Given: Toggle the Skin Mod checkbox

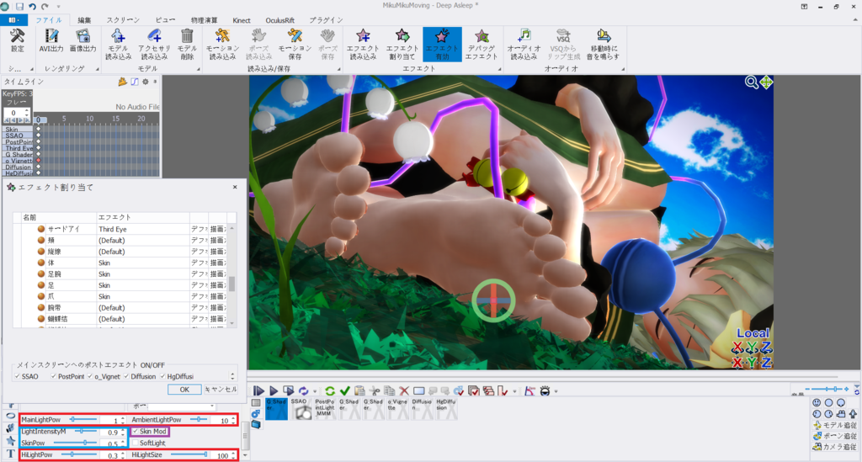Looking at the screenshot, I should (x=135, y=431).
